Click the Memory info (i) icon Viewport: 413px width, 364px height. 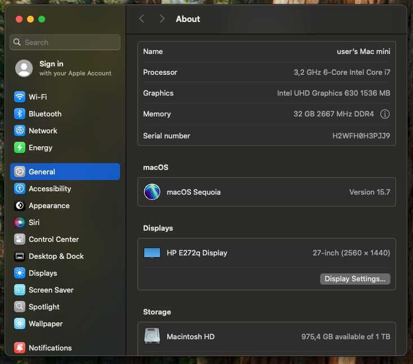pyautogui.click(x=385, y=114)
